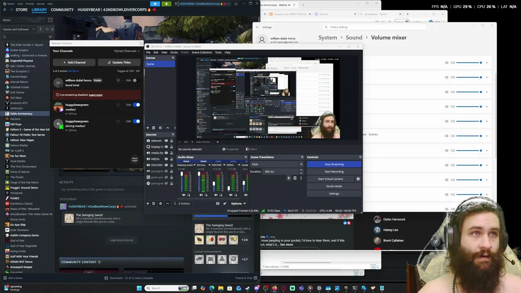Open Windows Start menu

point(139,288)
